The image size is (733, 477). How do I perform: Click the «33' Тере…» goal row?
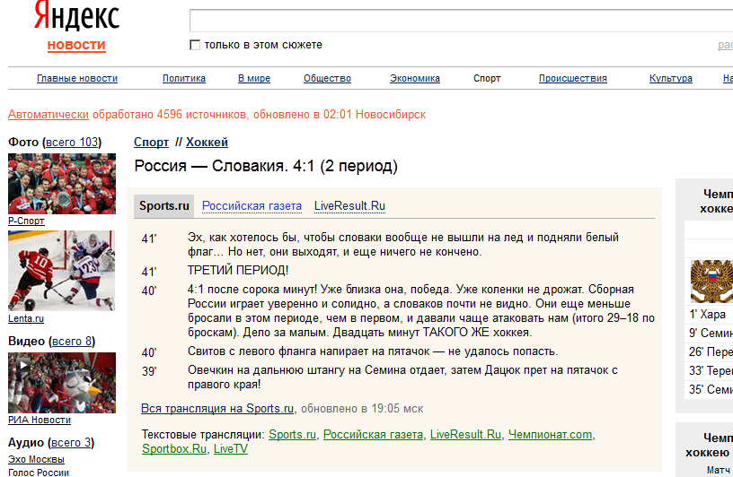coord(709,370)
